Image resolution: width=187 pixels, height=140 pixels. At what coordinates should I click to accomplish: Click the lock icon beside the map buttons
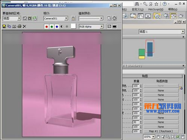[181, 88]
